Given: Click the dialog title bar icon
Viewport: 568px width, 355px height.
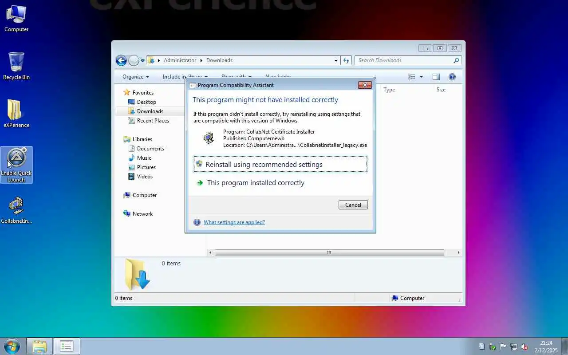Looking at the screenshot, I should (x=193, y=85).
